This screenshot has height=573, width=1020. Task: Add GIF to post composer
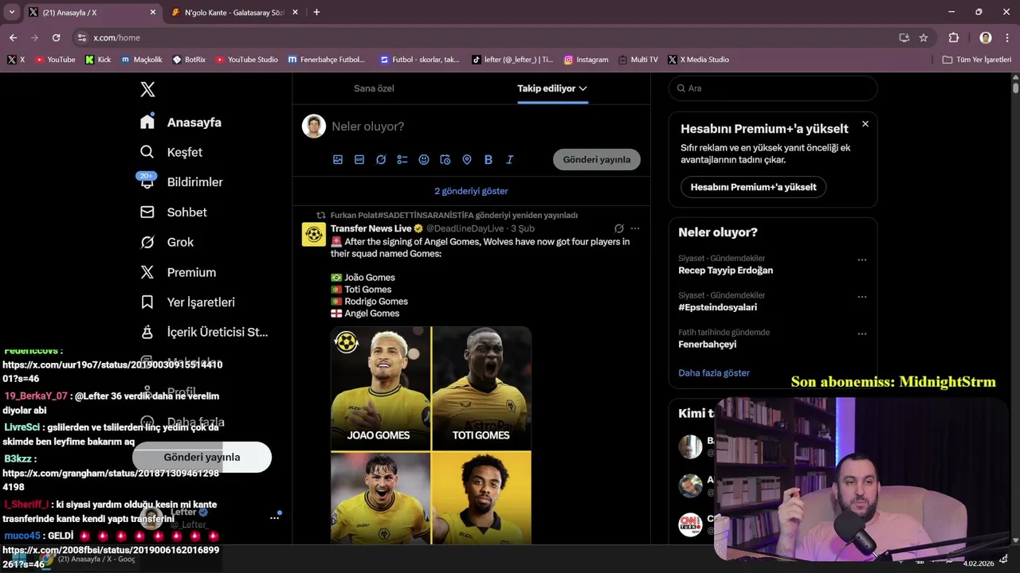(x=359, y=160)
